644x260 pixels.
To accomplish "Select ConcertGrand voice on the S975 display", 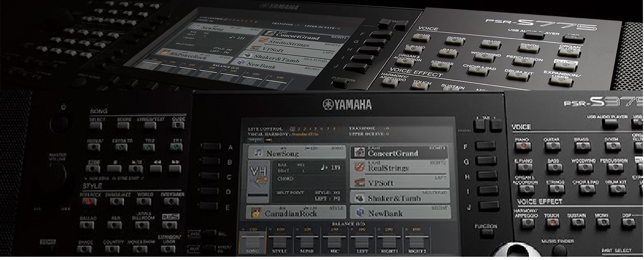I will coord(400,152).
